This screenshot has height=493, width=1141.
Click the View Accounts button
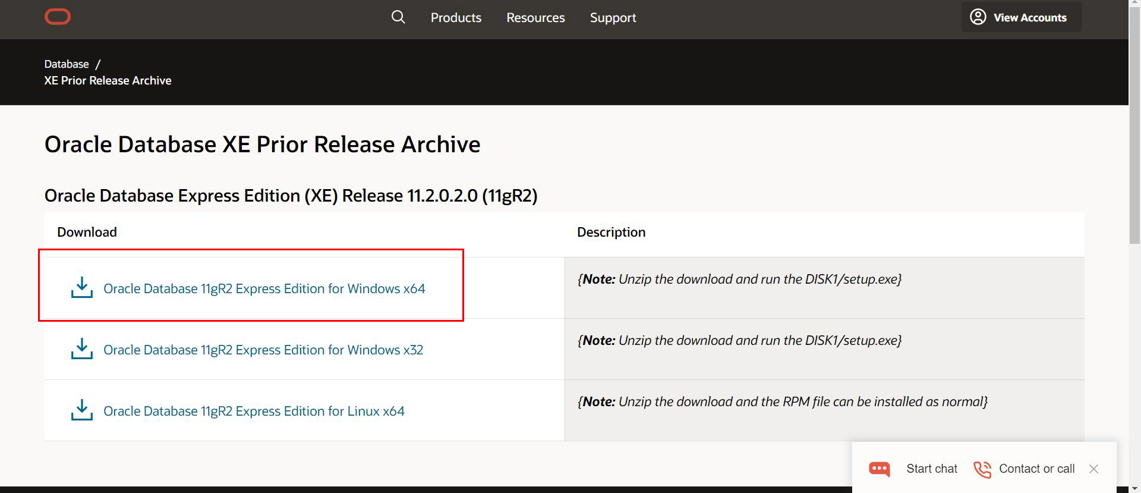click(1021, 17)
